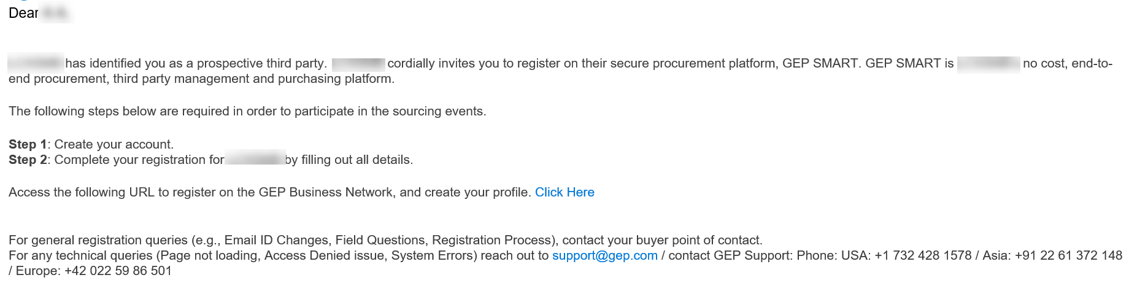Viewport: 1129px width, 299px height.
Task: Click the 'Dear' greeting word
Action: tap(23, 13)
